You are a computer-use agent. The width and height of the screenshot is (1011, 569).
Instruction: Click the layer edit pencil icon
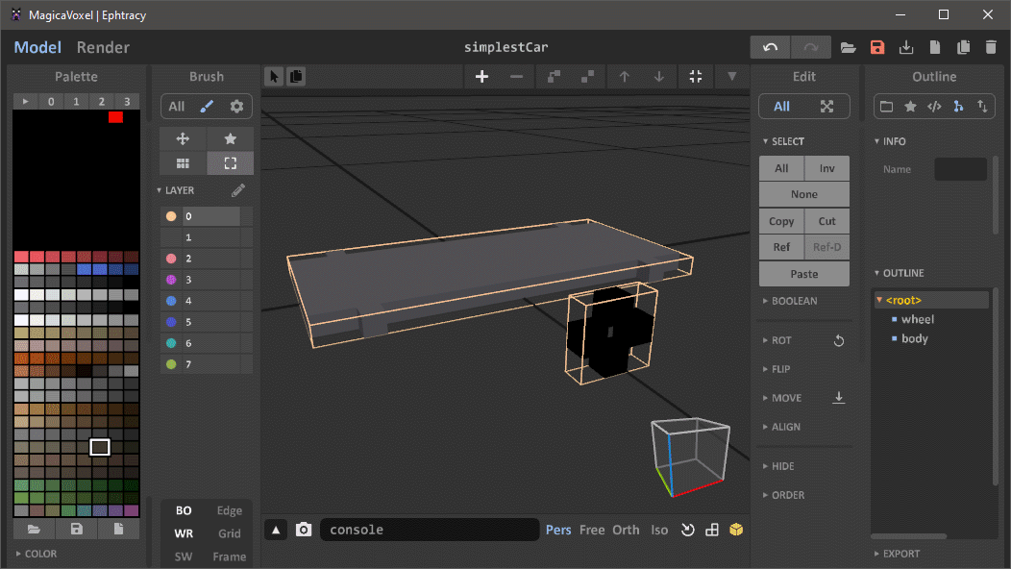pyautogui.click(x=238, y=190)
